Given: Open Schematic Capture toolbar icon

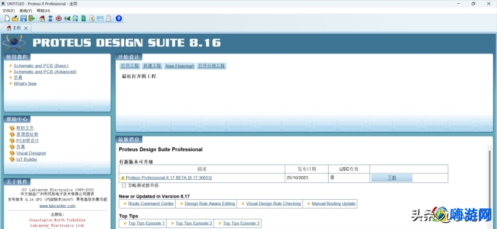Looking at the screenshot, I should tap(50, 19).
